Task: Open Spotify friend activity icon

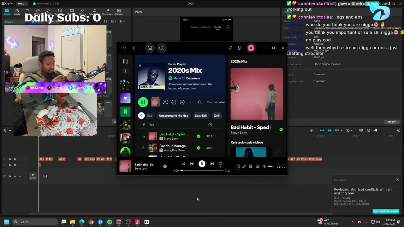Action: [239, 48]
